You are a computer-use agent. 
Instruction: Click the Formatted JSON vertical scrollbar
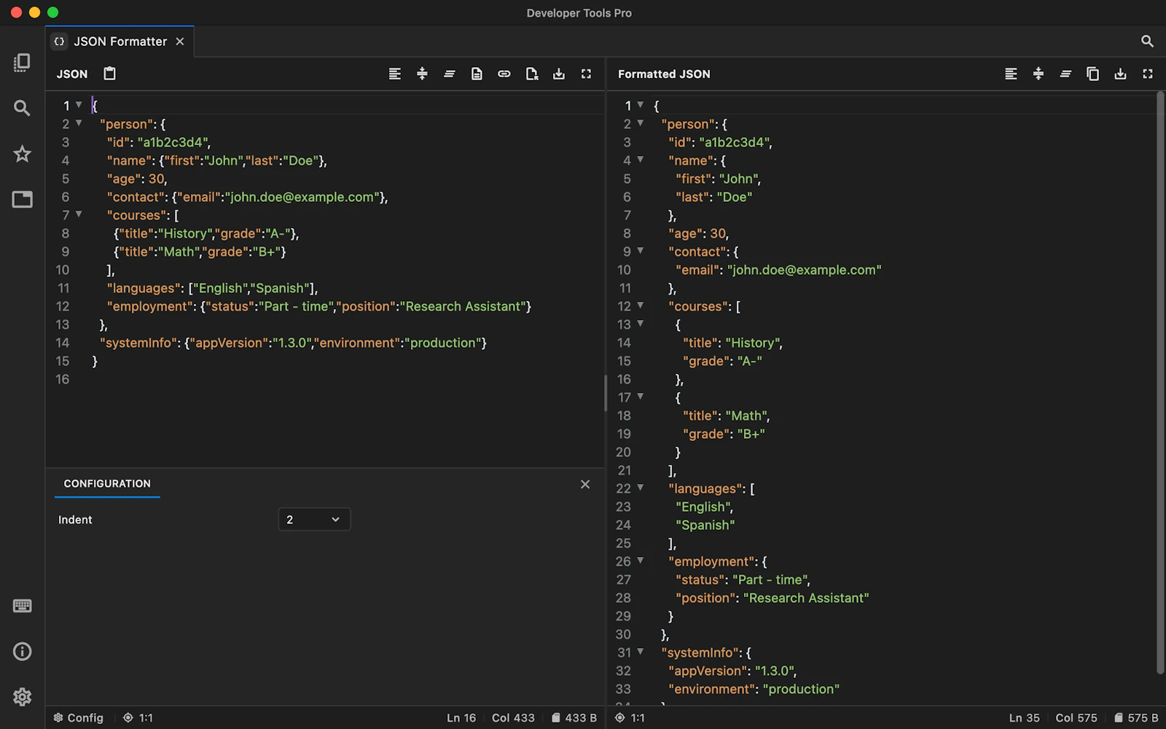[x=1160, y=383]
